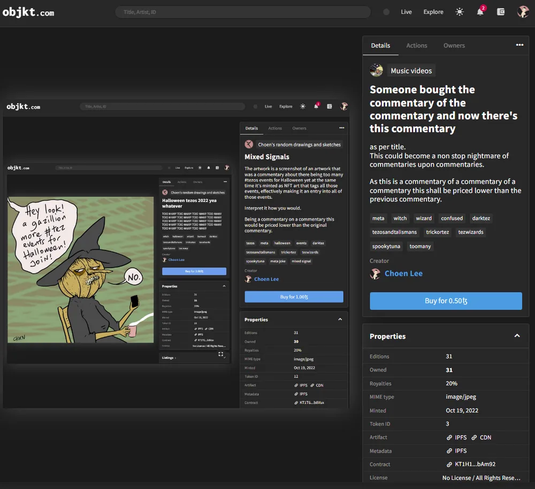Switch to the Actions tab
This screenshot has height=489, width=535.
(x=417, y=45)
